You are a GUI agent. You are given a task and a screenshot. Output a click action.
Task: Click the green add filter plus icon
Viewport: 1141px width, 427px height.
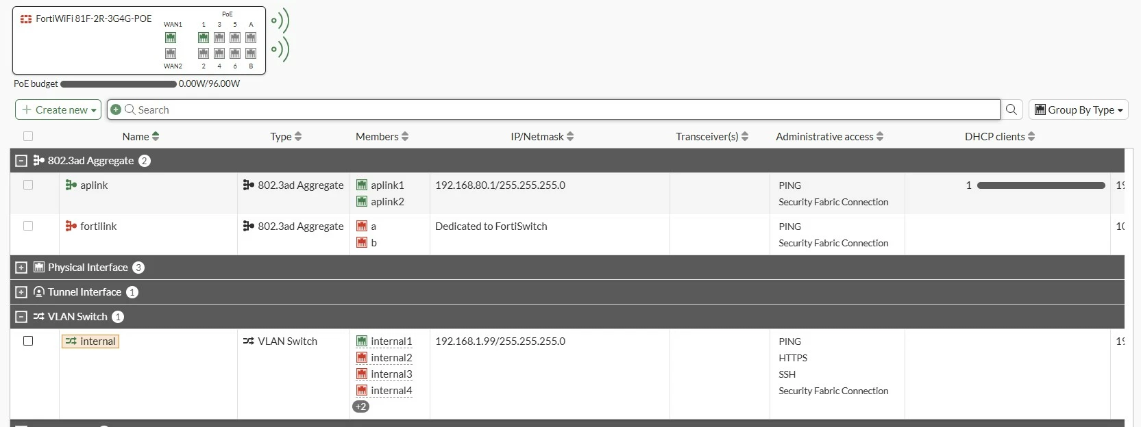[x=116, y=109]
